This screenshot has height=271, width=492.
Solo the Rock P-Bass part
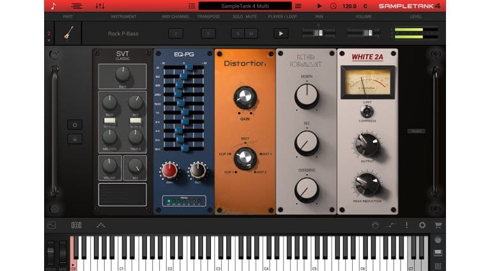click(238, 34)
